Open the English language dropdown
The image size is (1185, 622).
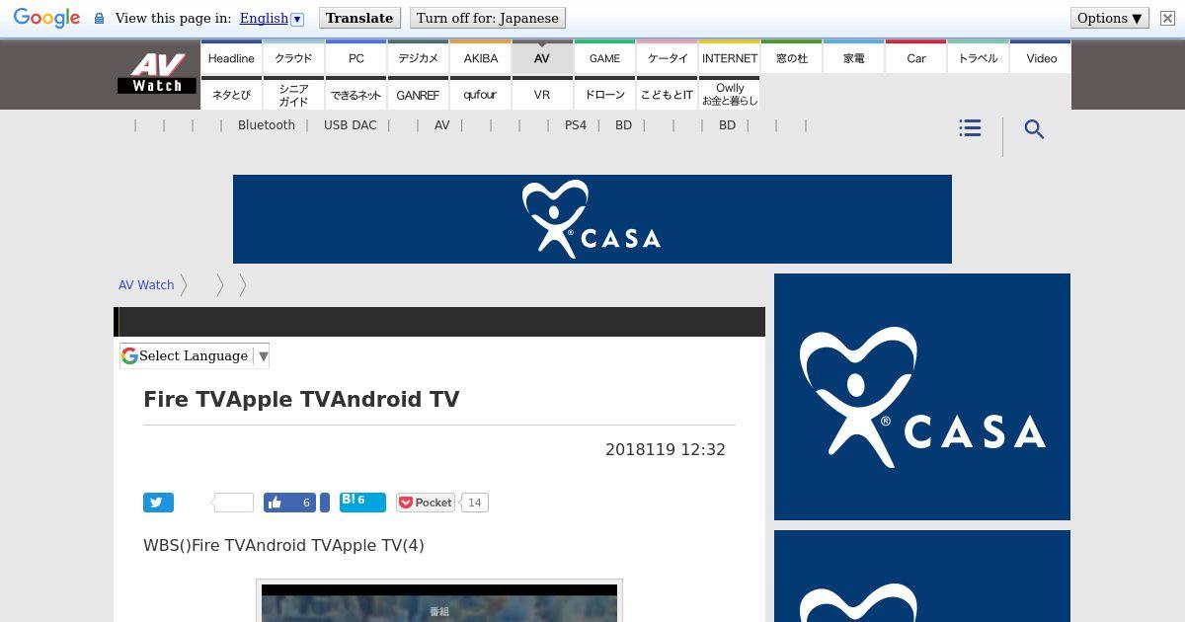272,18
